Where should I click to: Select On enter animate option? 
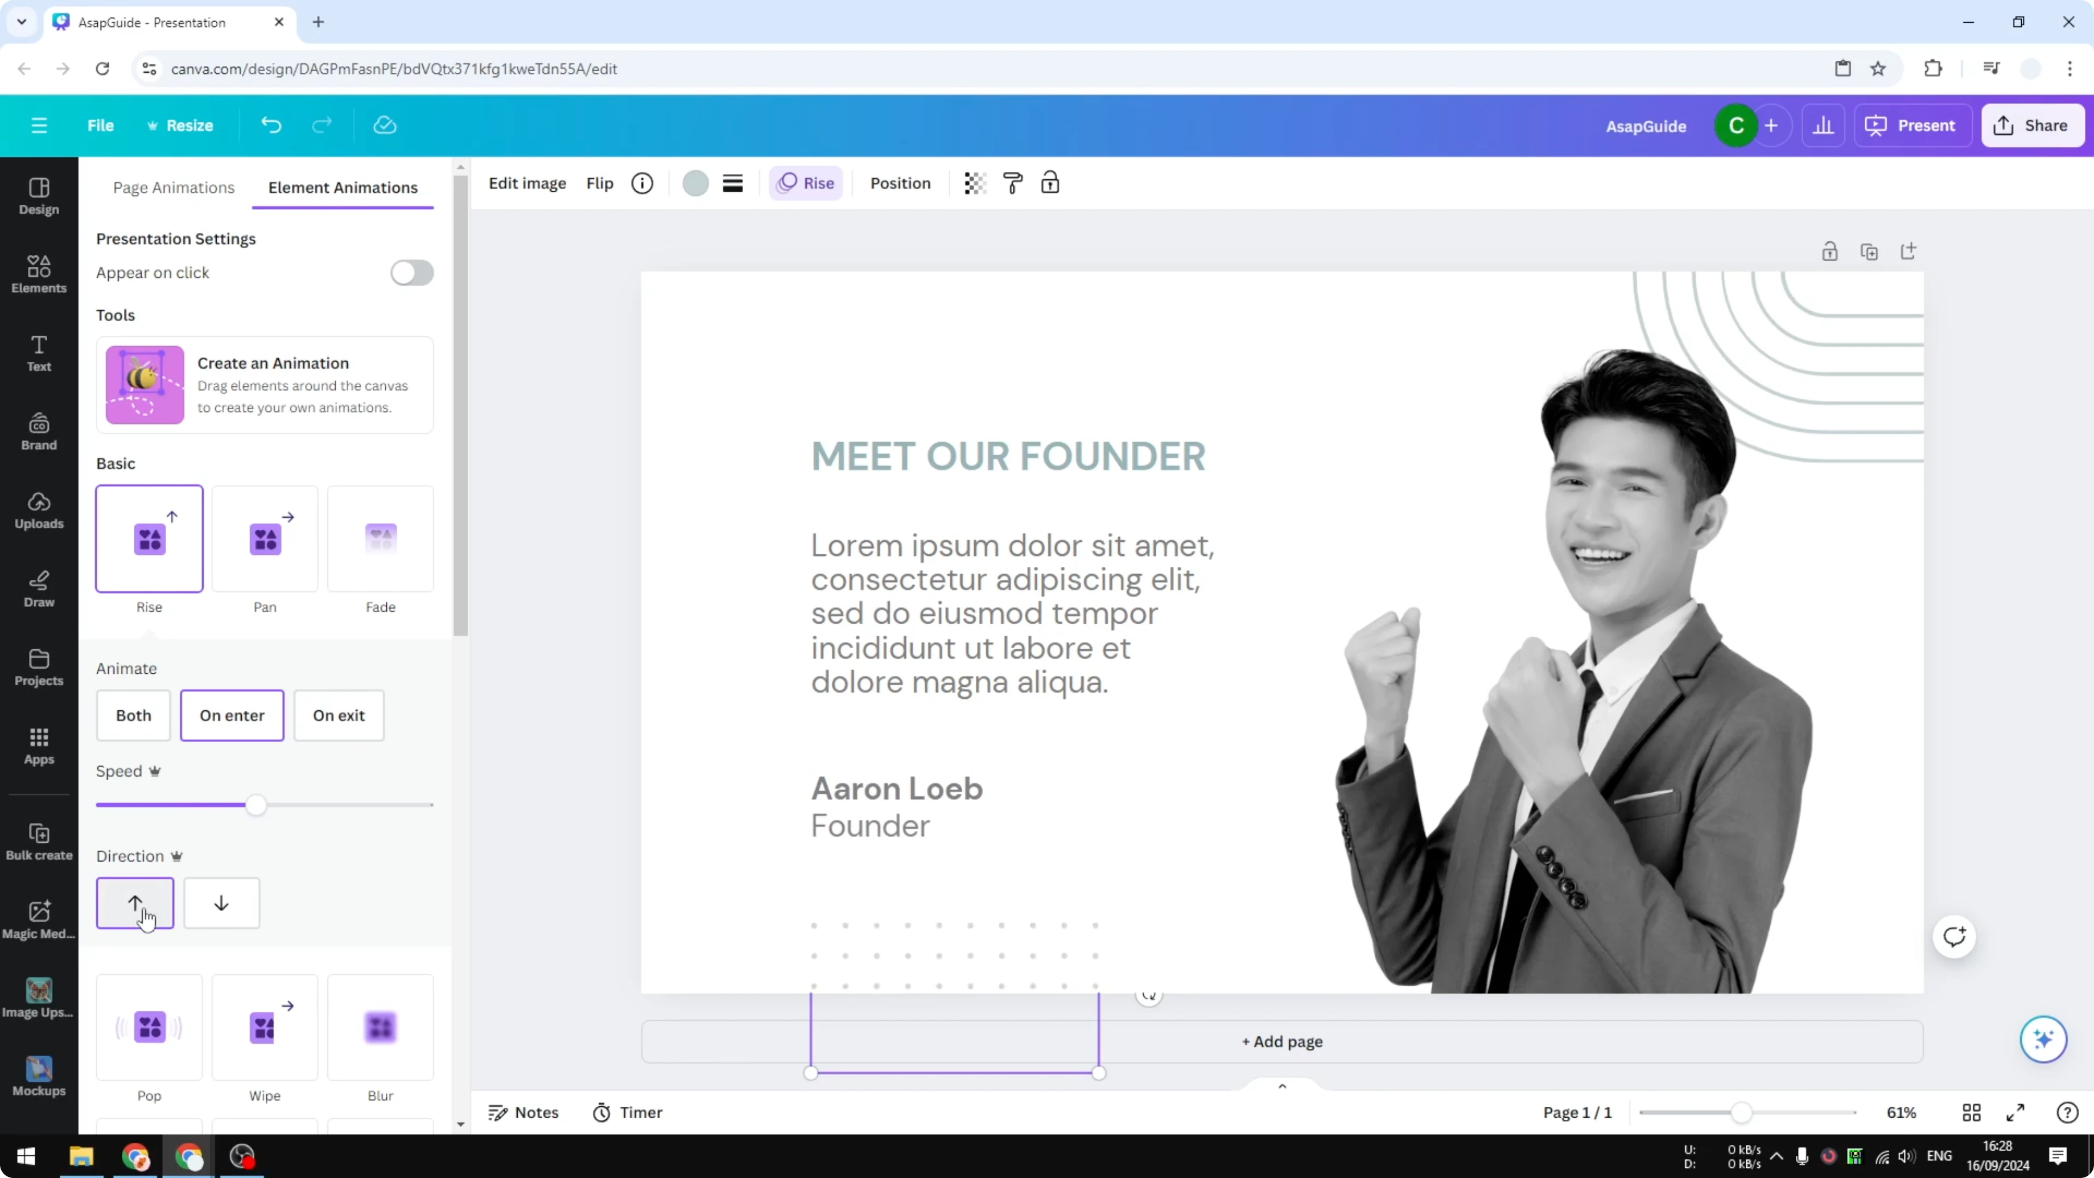coord(232,715)
